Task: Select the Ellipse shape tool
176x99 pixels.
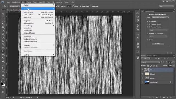Action: click(x=3, y=71)
